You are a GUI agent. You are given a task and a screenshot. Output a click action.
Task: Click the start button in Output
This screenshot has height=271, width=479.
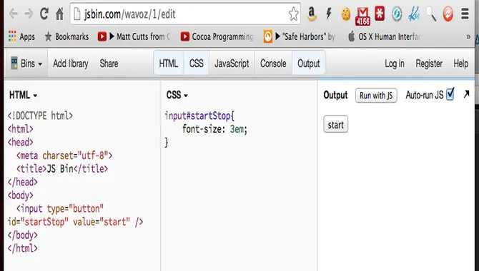point(336,124)
